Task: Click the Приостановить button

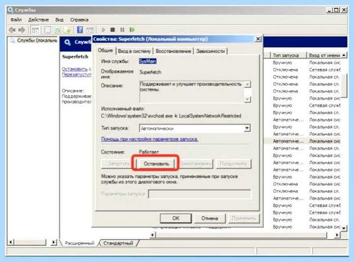Action: pos(196,163)
